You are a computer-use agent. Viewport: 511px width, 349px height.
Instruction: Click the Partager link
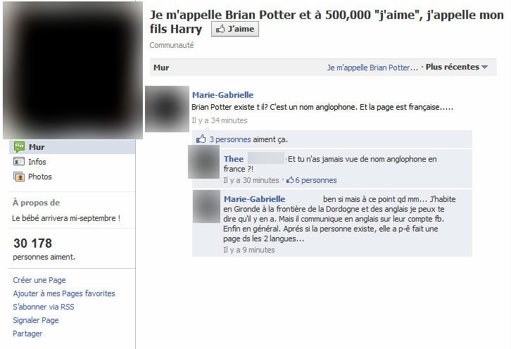point(27,334)
